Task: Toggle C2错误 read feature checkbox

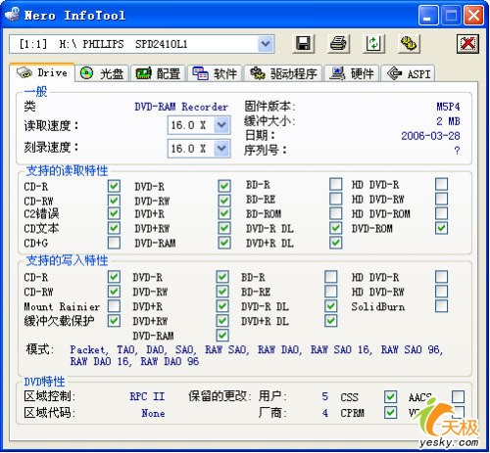Action: 114,213
